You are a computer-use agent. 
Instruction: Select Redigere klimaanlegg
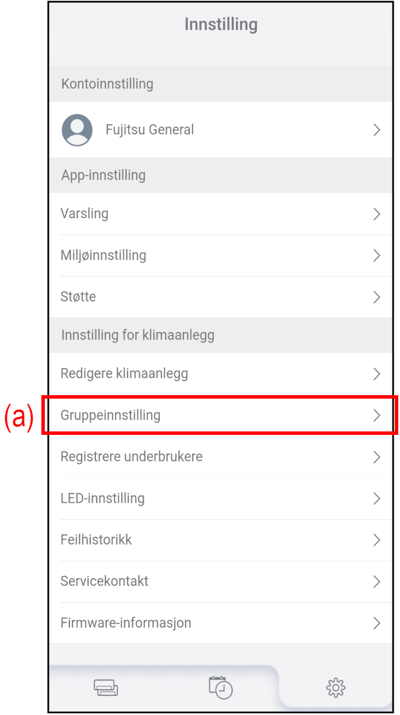(124, 374)
